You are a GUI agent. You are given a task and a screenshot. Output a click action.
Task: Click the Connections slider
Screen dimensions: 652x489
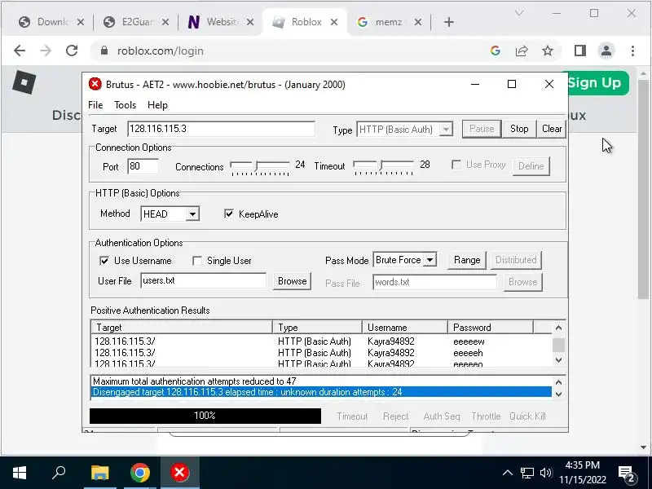[260, 167]
